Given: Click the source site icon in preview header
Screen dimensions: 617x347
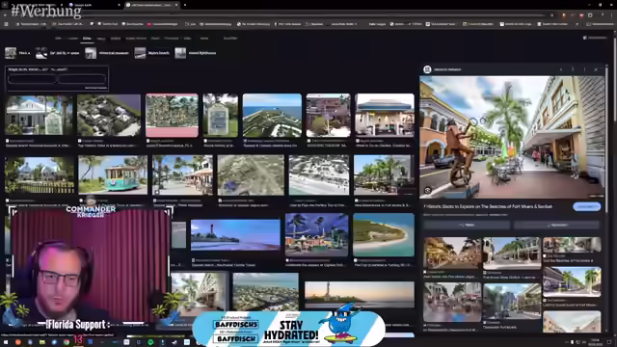Looking at the screenshot, I should pos(428,69).
